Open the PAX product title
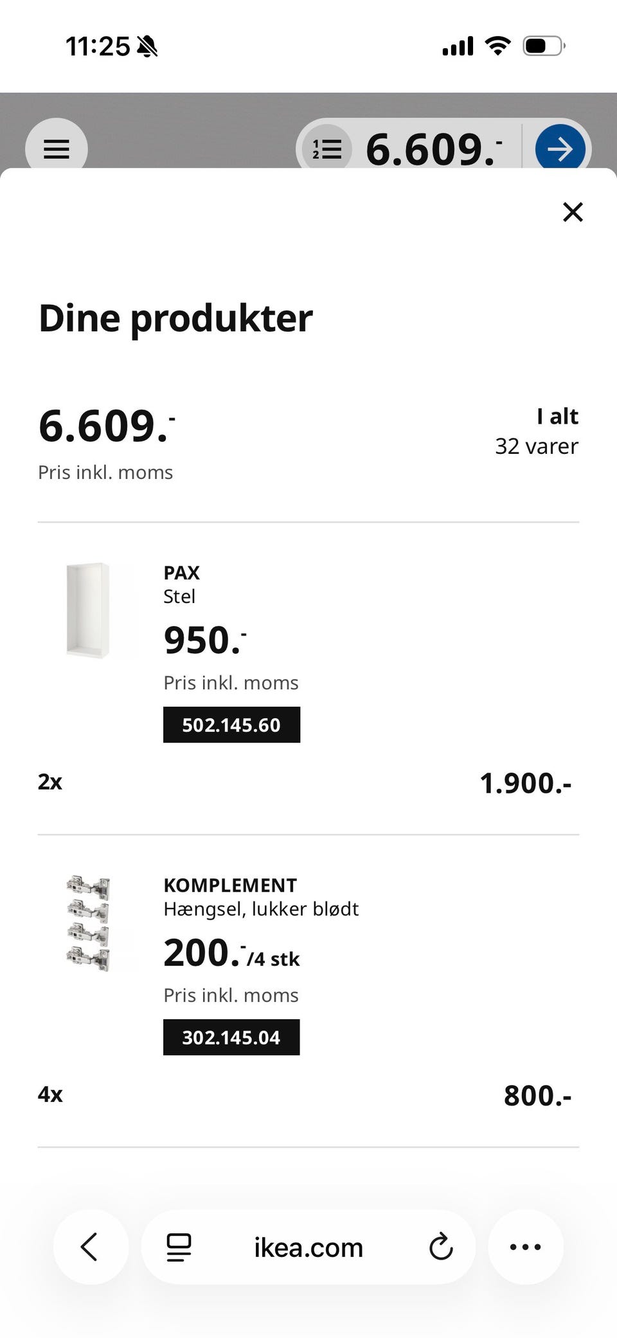617x1338 pixels. [x=182, y=572]
